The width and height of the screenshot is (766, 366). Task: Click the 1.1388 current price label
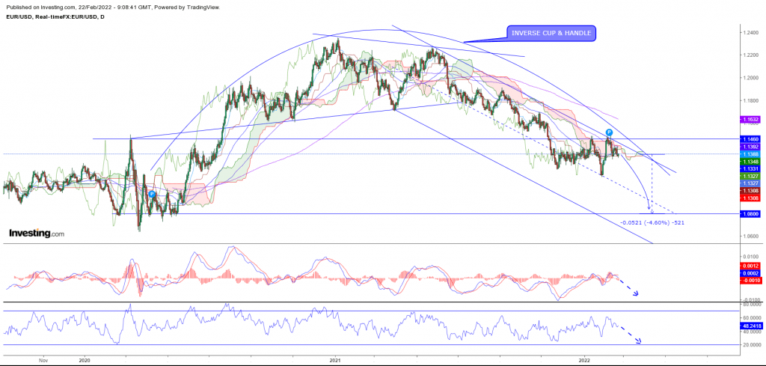point(750,154)
